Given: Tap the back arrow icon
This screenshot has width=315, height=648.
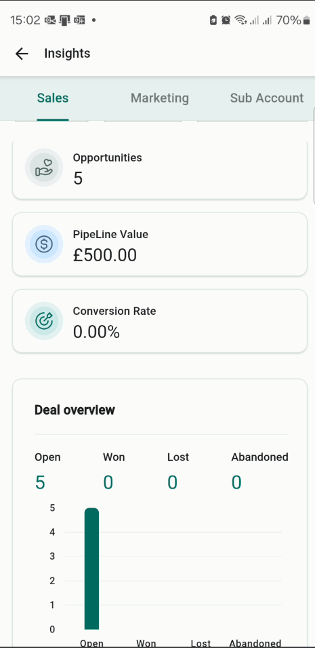Looking at the screenshot, I should click(x=22, y=54).
